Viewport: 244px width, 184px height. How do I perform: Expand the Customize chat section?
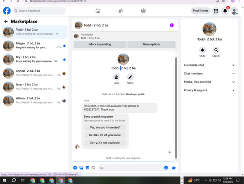point(209,65)
